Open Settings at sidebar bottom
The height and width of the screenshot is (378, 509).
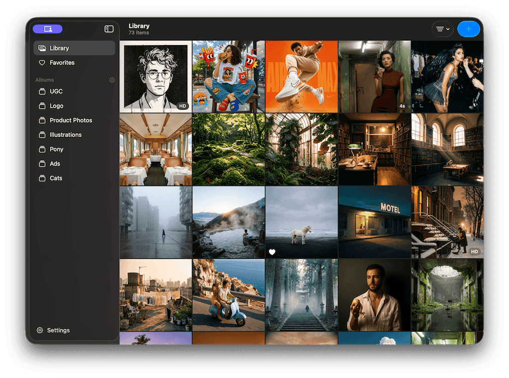pyautogui.click(x=54, y=330)
